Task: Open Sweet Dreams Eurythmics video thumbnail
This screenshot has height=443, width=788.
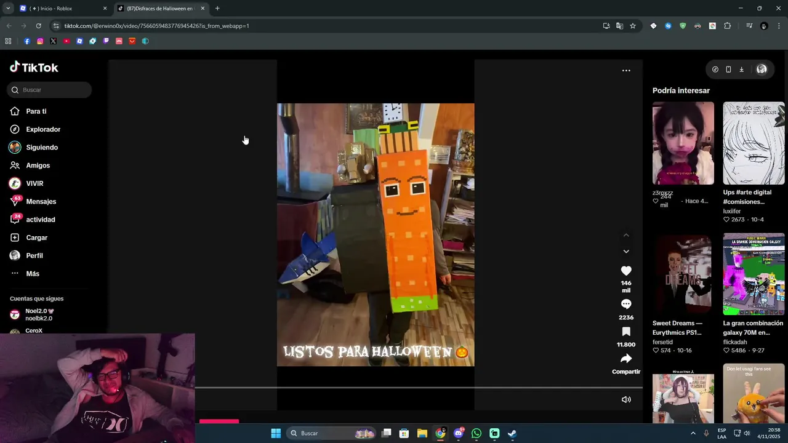Action: pos(683,274)
